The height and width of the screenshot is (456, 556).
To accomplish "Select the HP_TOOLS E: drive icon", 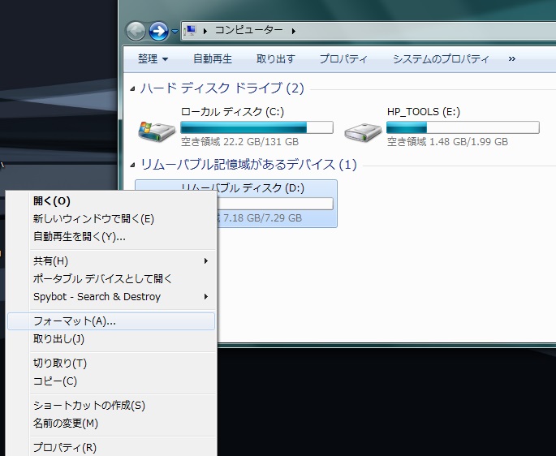I will pyautogui.click(x=363, y=131).
